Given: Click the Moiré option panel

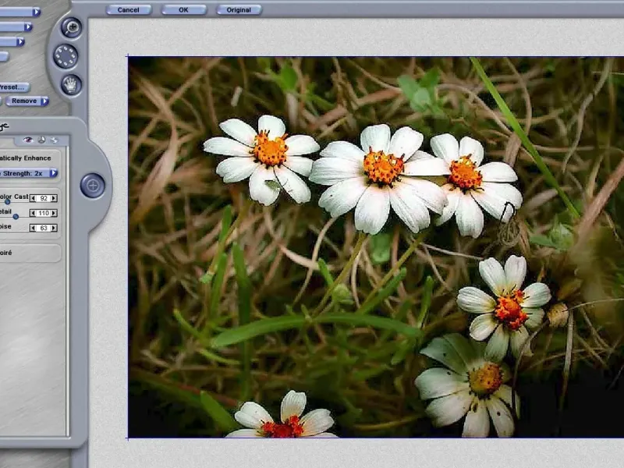Looking at the screenshot, I should pos(30,253).
